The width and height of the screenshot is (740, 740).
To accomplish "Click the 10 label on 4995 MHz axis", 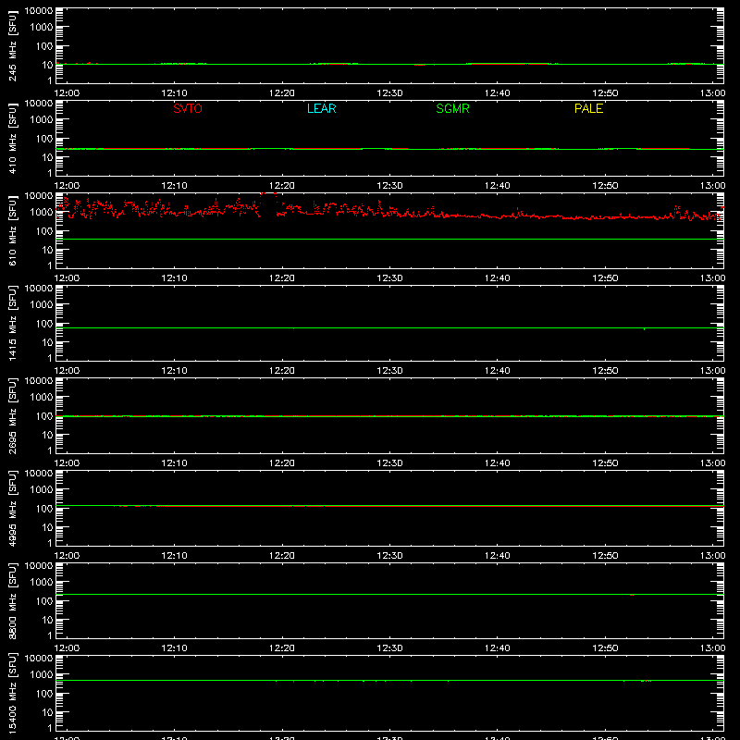I will 47,527.
